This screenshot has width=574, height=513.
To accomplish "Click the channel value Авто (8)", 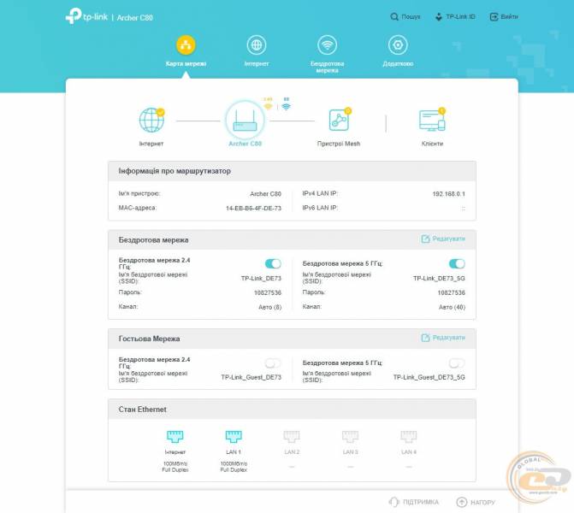I will click(x=269, y=307).
